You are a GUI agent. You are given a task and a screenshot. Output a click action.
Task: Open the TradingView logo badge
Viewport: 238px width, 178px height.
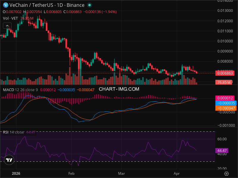[9, 160]
